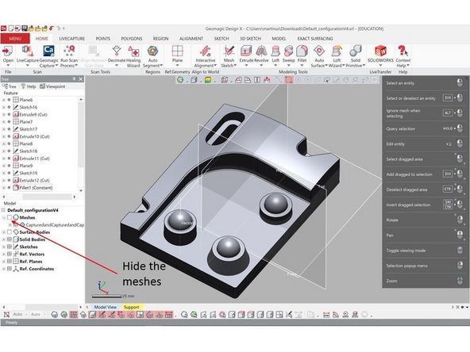Click the green display mode sphere in viewport toolbar
The image size is (470, 352).
(180, 79)
